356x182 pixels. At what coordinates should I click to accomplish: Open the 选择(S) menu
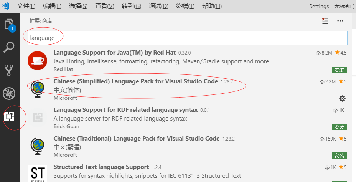[x=78, y=6]
